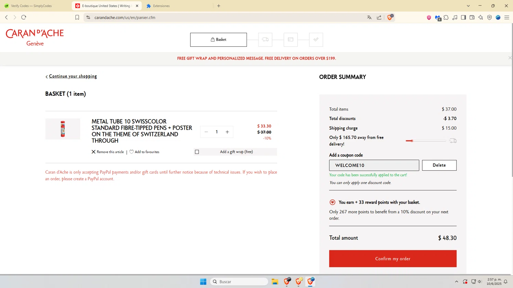513x288 pixels.
Task: Click the reward points radio icon
Action: tap(332, 202)
